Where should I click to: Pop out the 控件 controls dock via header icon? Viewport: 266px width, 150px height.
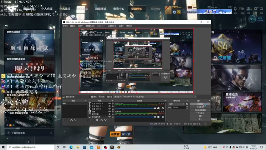[x=209, y=101]
